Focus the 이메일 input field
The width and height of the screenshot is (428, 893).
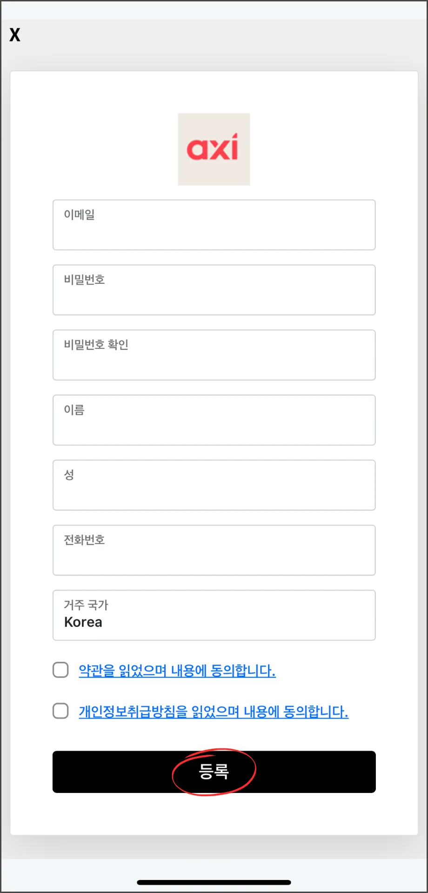(x=214, y=225)
